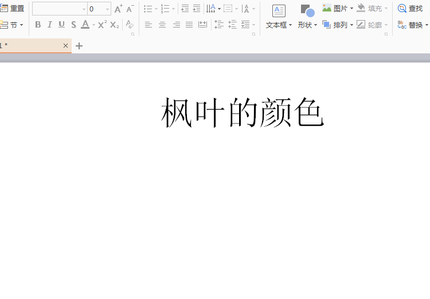Click 替换 (Replace) button
The height and width of the screenshot is (299, 430).
[412, 25]
